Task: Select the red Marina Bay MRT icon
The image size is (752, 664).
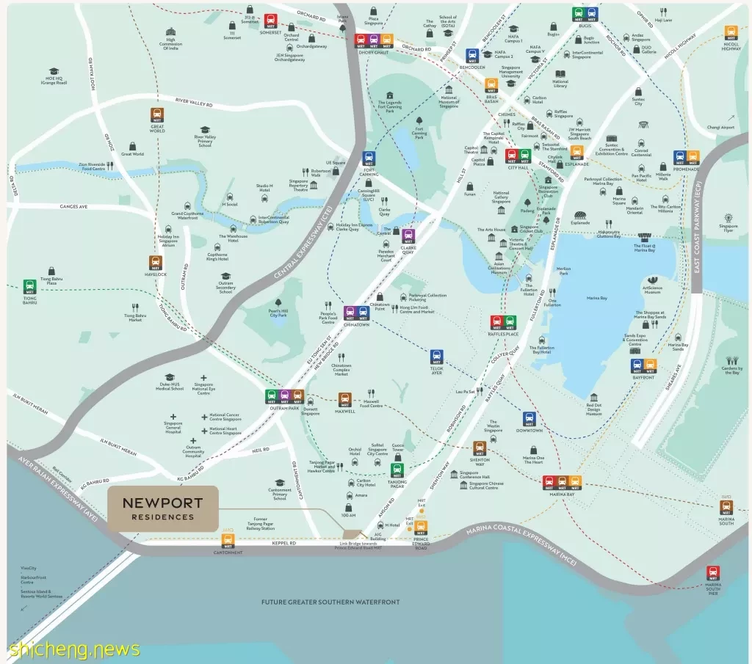Action: point(549,483)
